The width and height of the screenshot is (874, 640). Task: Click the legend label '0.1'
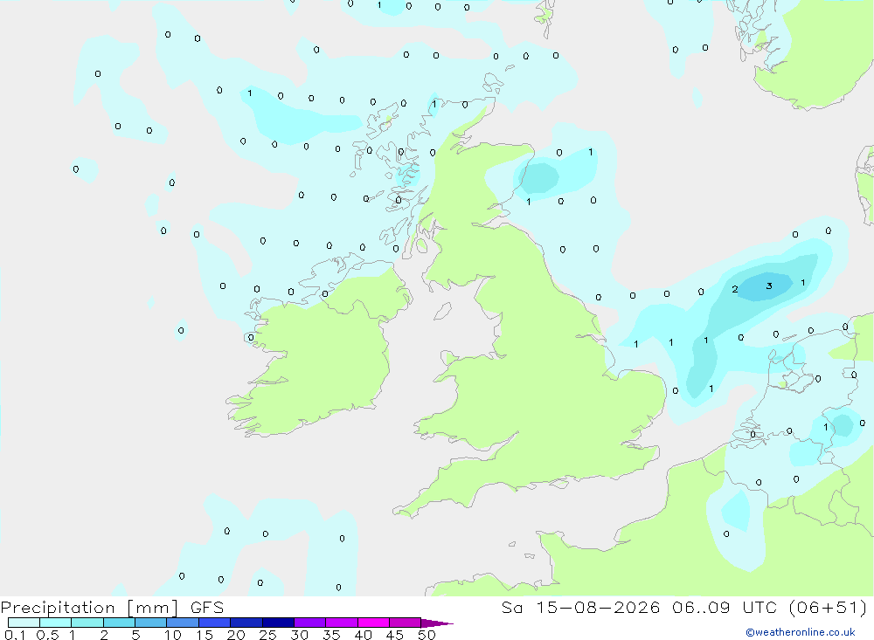(x=15, y=635)
